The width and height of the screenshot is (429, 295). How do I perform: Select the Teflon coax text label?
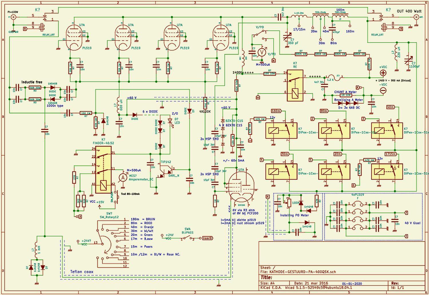82,272
